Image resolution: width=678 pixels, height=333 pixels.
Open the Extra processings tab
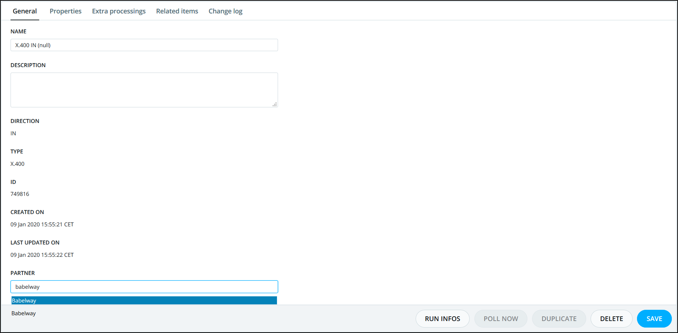tap(119, 11)
